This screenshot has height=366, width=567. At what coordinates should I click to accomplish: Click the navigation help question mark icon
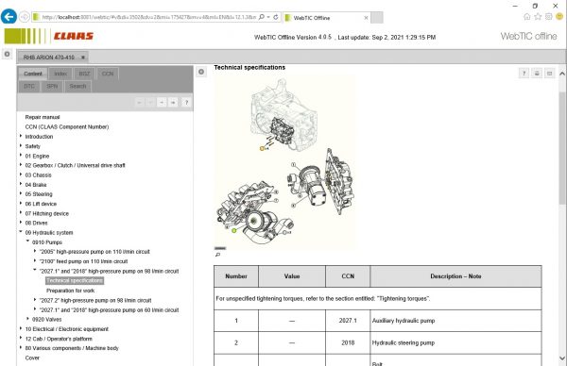click(x=186, y=103)
